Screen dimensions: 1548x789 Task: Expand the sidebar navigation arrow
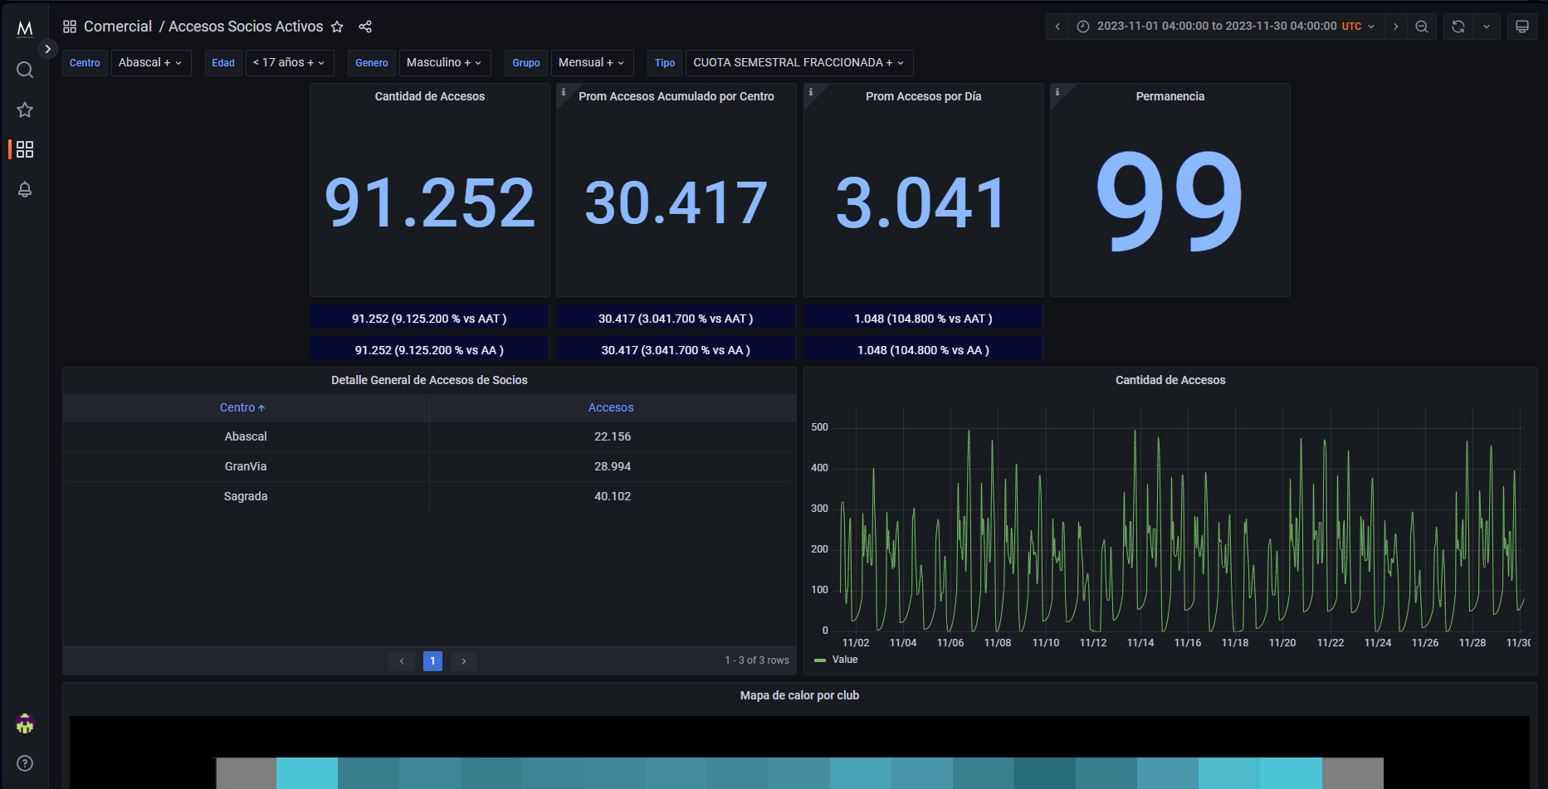[x=48, y=49]
